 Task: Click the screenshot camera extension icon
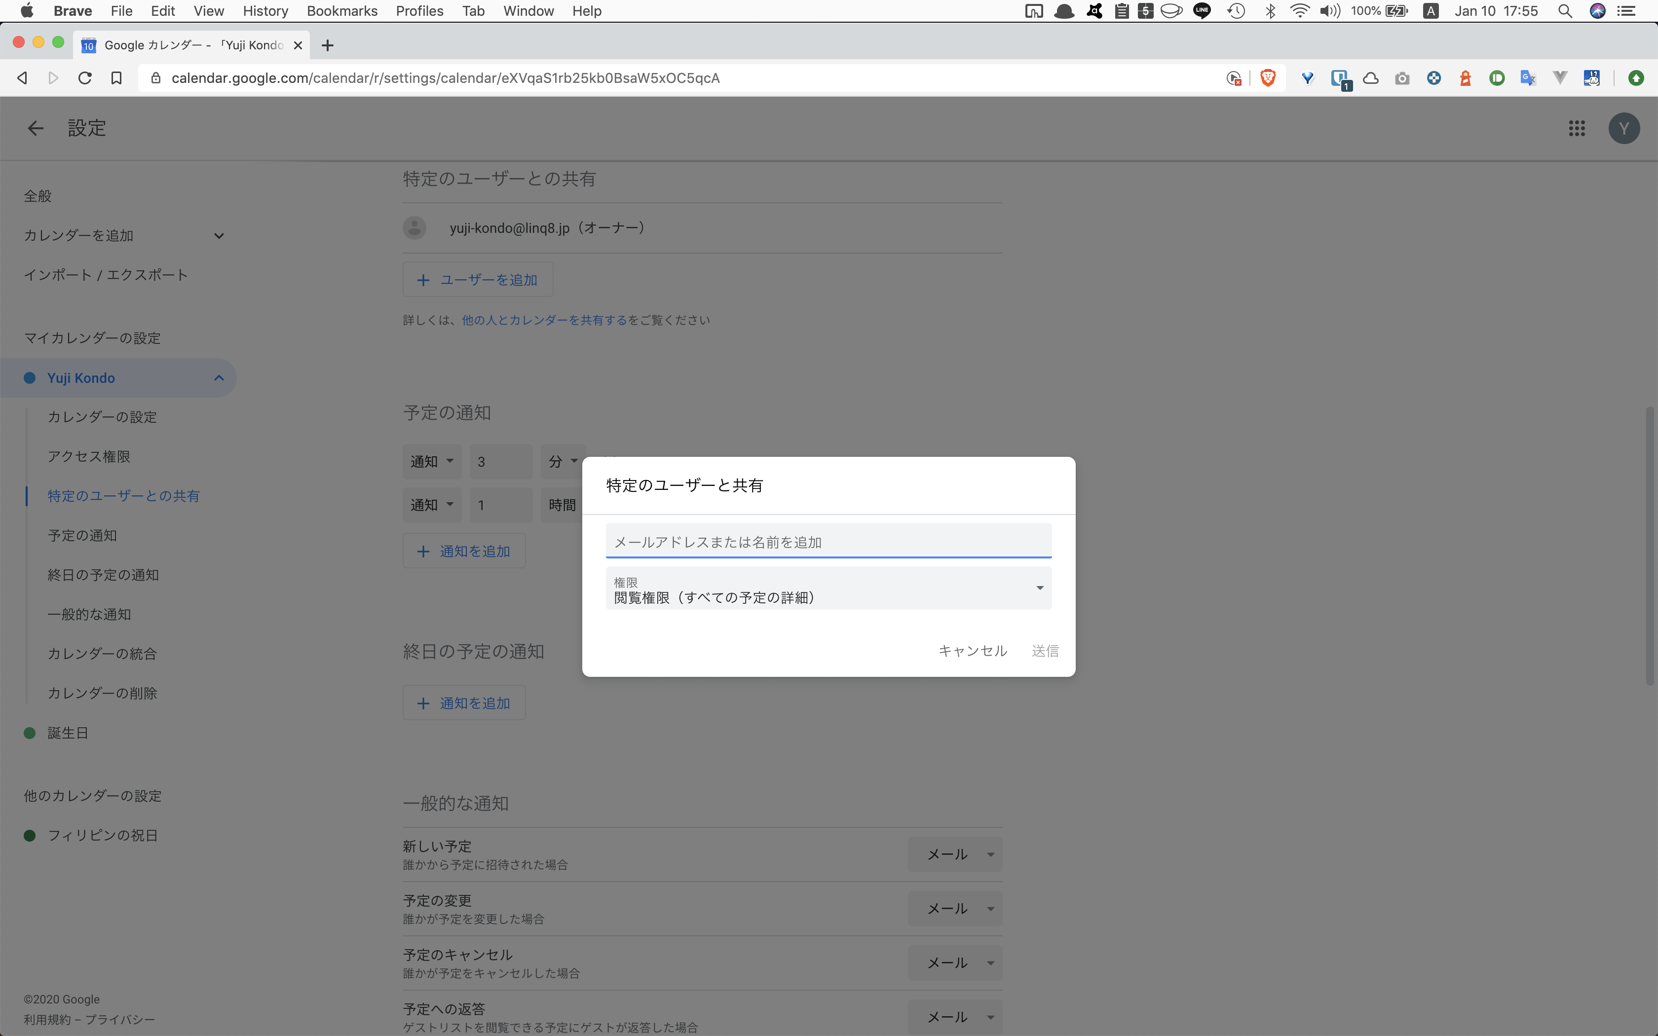1402,77
